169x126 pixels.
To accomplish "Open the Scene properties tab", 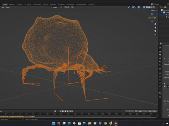I will tap(160, 62).
